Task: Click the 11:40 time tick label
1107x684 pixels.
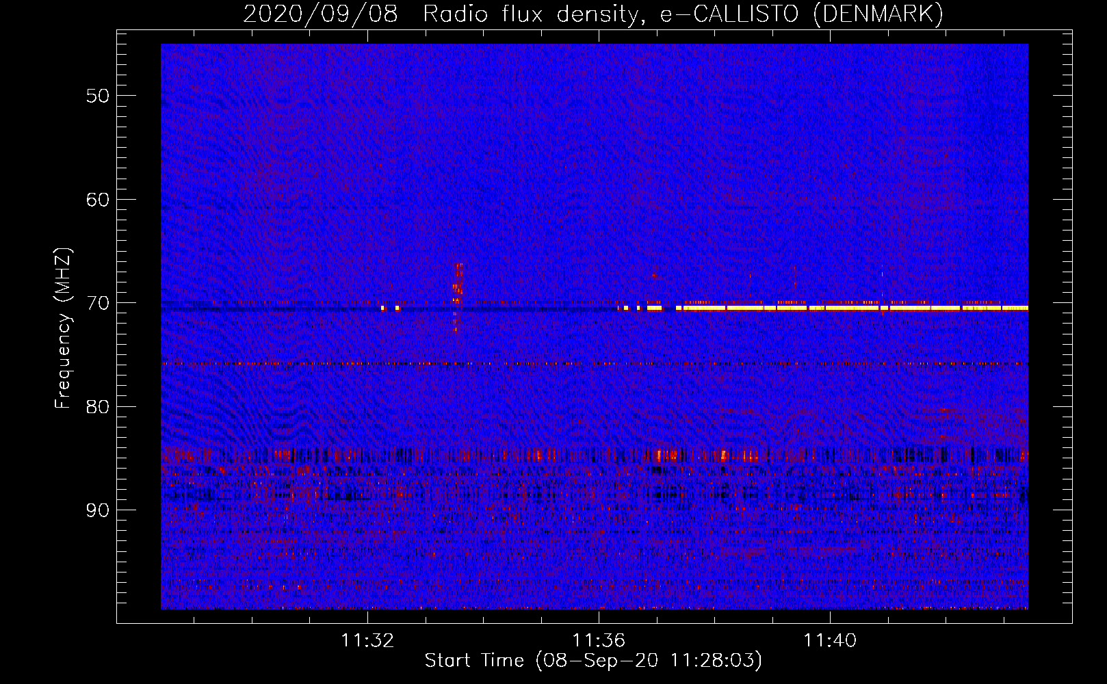Action: coord(829,641)
